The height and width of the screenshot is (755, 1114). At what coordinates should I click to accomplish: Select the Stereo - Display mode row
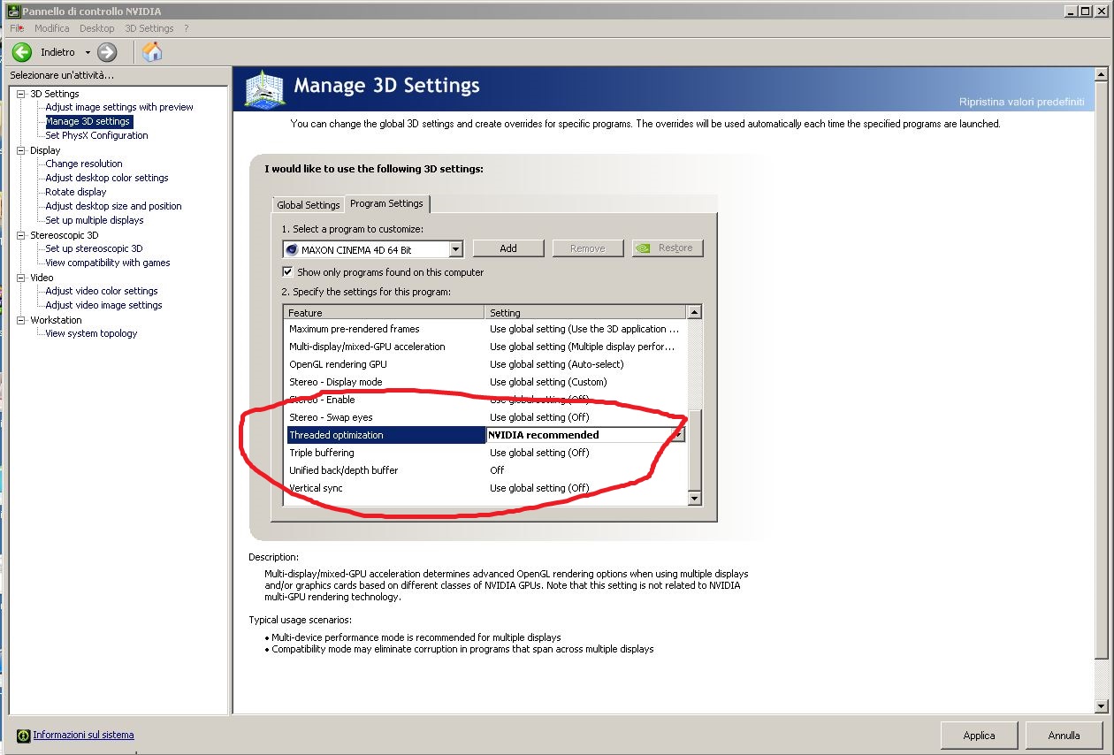click(x=485, y=382)
